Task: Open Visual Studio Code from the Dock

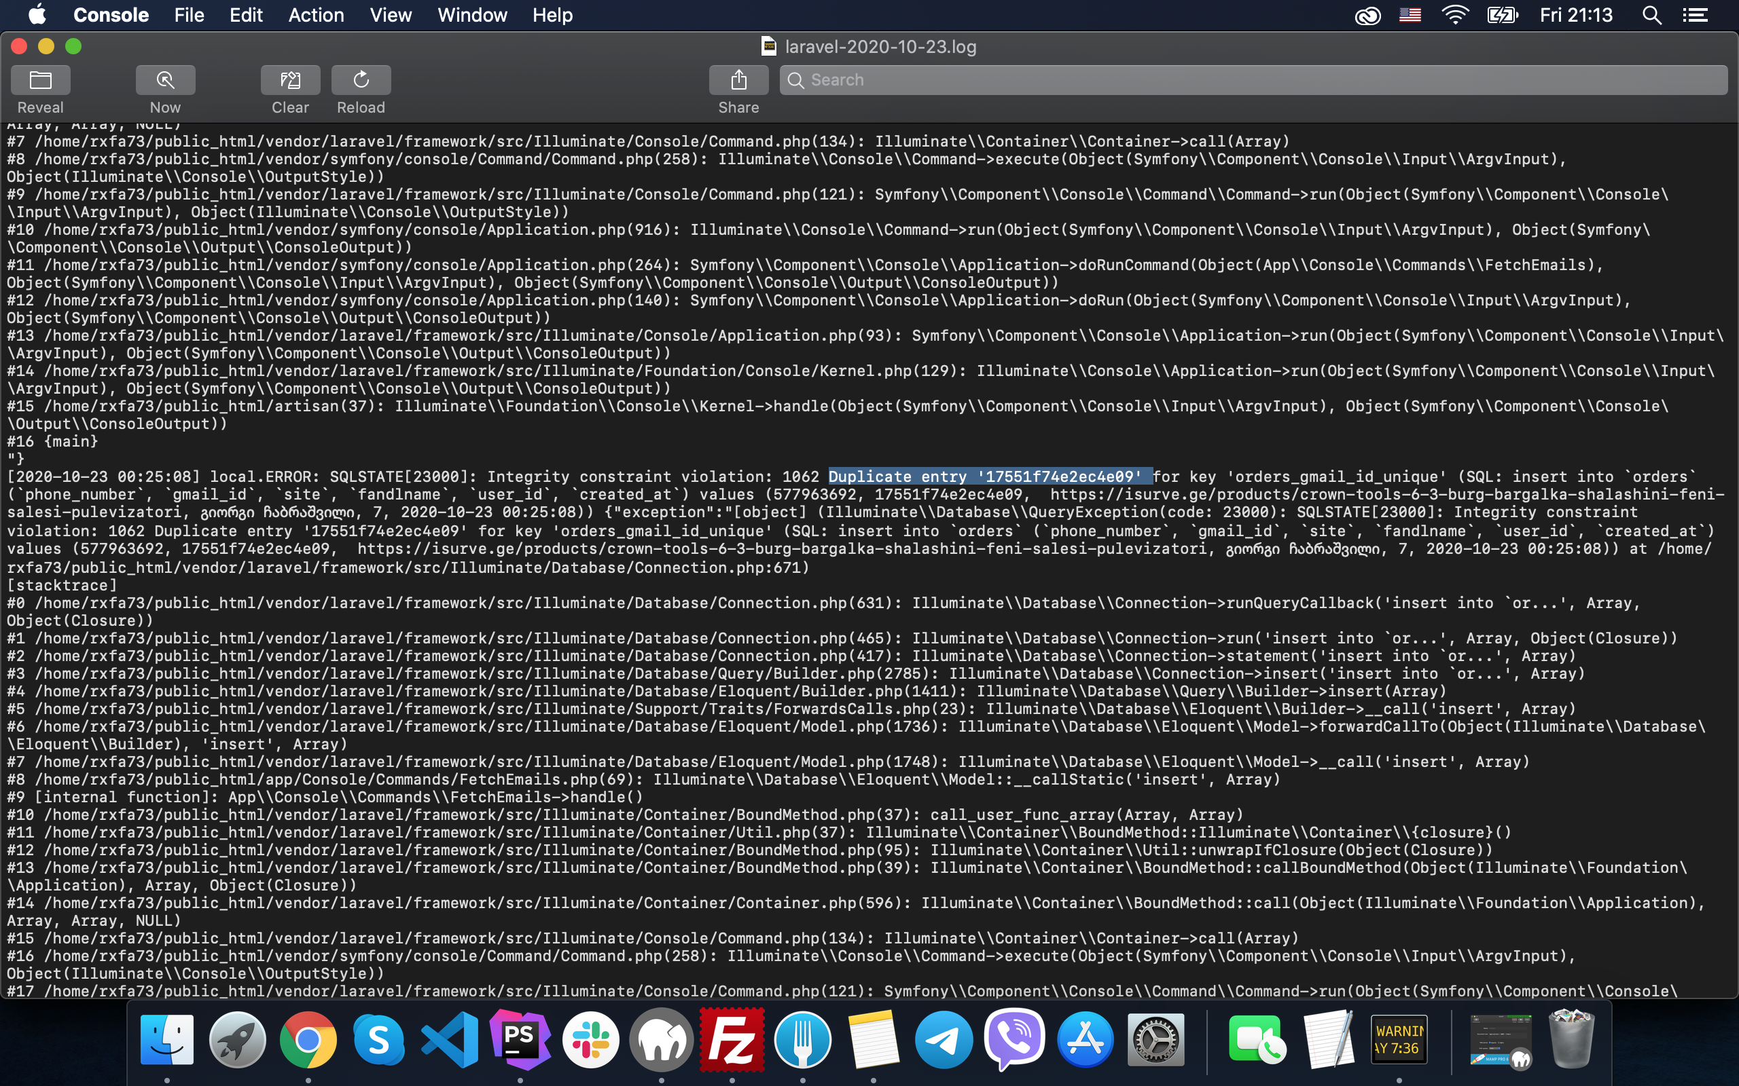Action: [449, 1039]
